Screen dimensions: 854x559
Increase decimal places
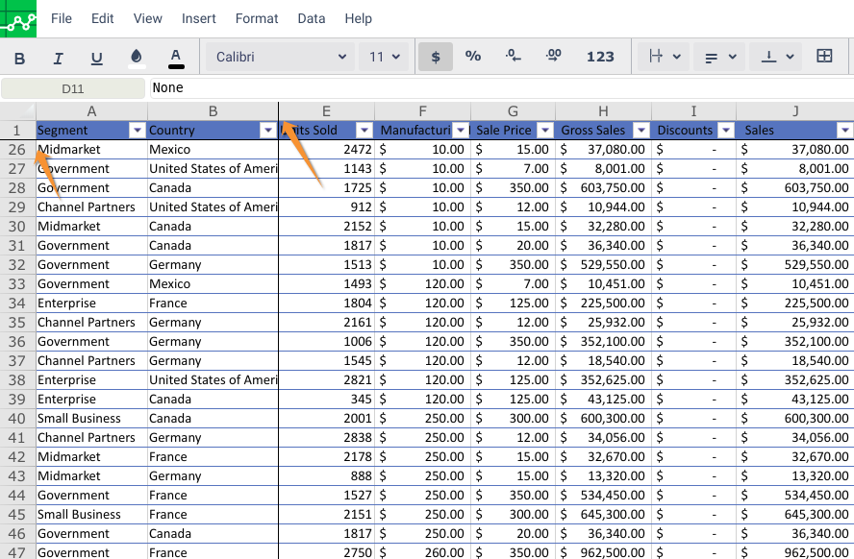click(553, 57)
